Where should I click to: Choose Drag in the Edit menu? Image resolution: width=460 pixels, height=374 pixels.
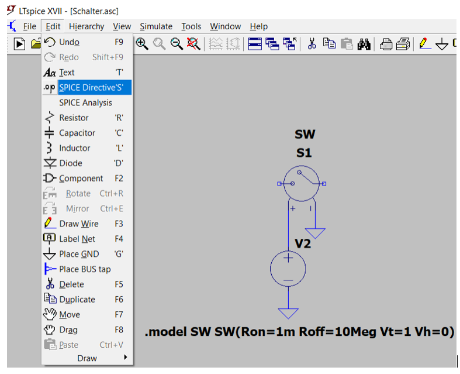tap(87, 330)
